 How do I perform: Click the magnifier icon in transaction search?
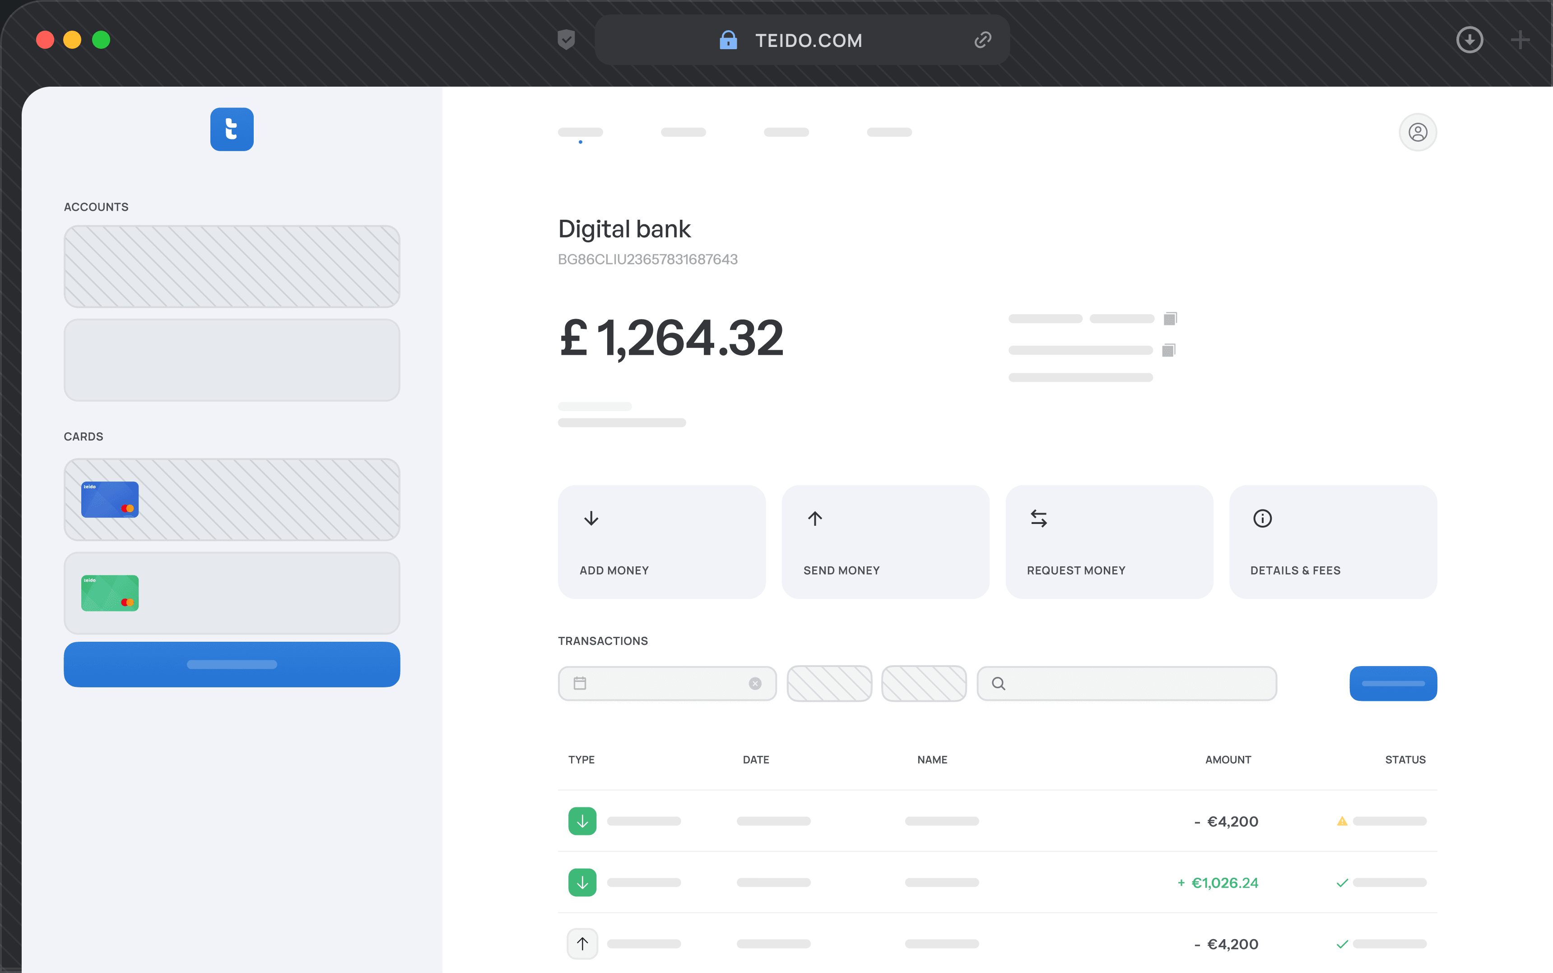(x=998, y=683)
